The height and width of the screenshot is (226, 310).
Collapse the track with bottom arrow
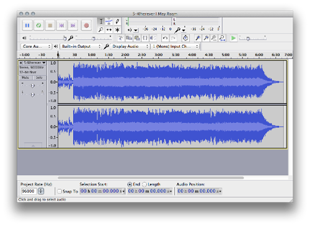[x=33, y=145]
